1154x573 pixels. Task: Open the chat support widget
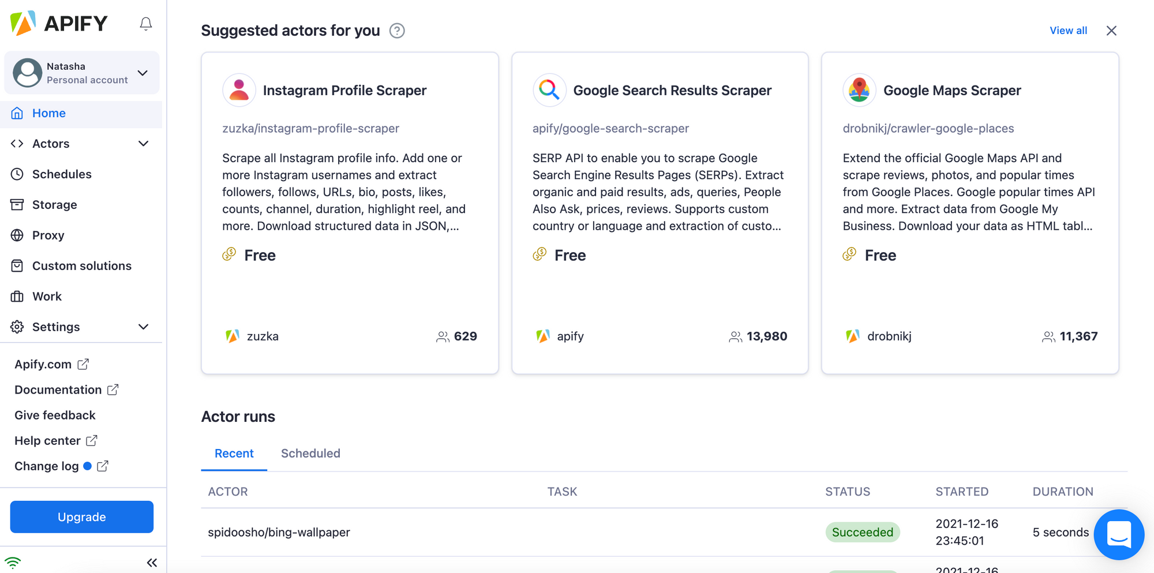1119,535
